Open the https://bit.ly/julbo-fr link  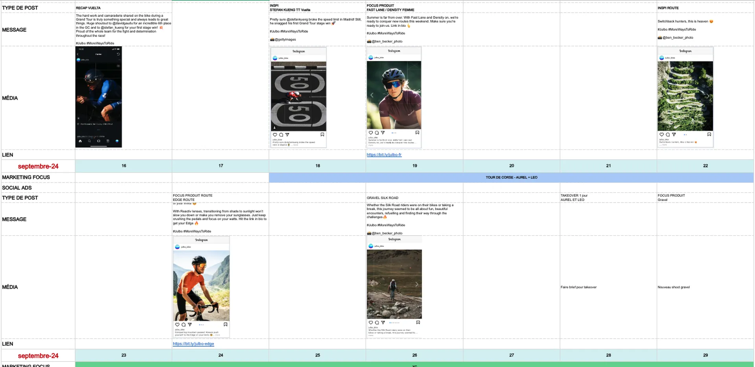coord(384,155)
